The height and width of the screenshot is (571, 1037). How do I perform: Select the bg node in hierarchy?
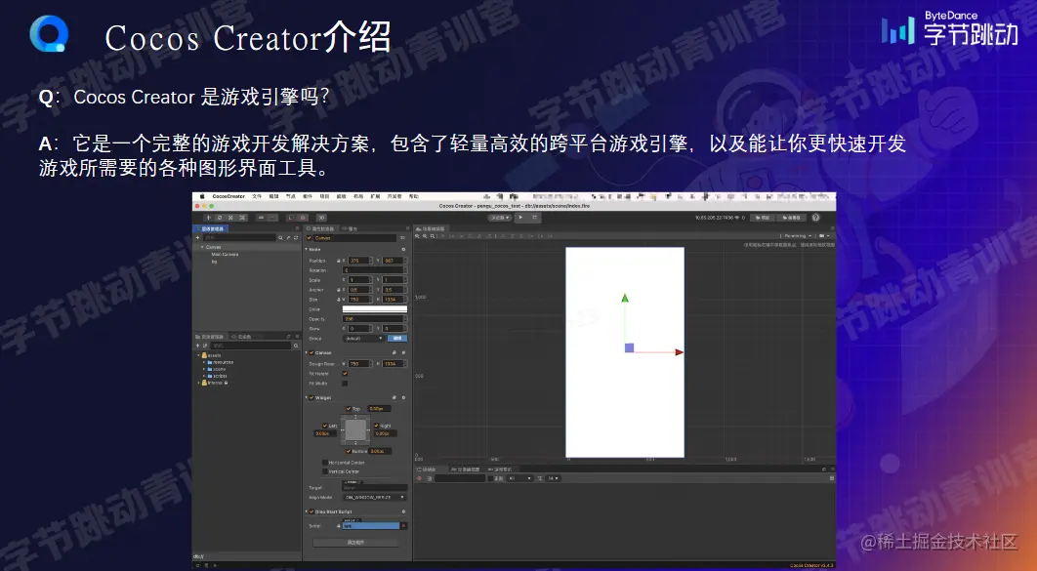tap(214, 262)
